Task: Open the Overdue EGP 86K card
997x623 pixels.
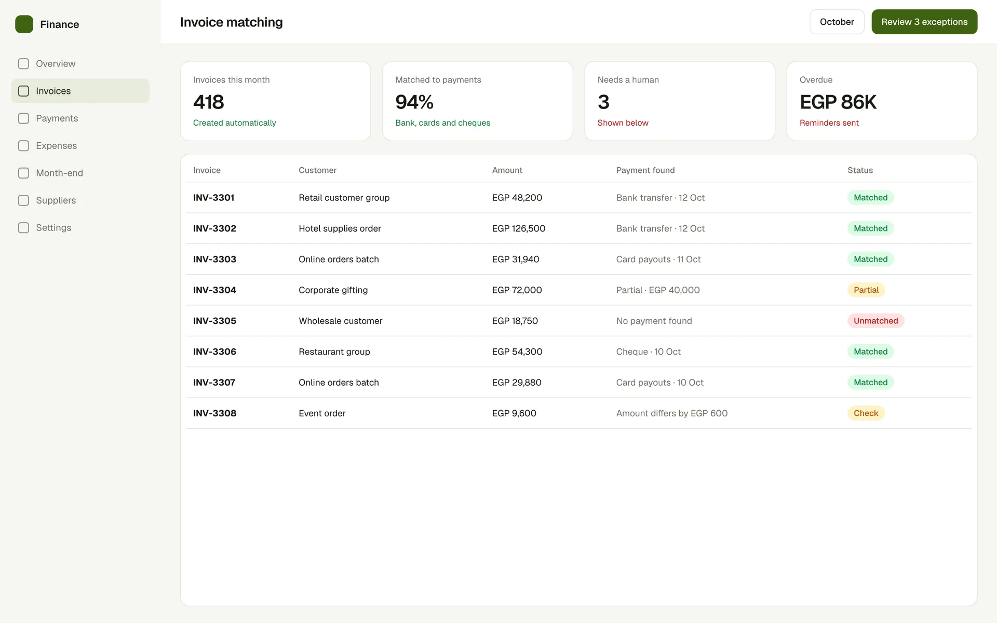Action: click(x=882, y=101)
